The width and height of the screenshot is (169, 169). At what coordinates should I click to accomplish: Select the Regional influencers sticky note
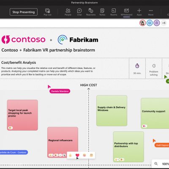pos(63,142)
